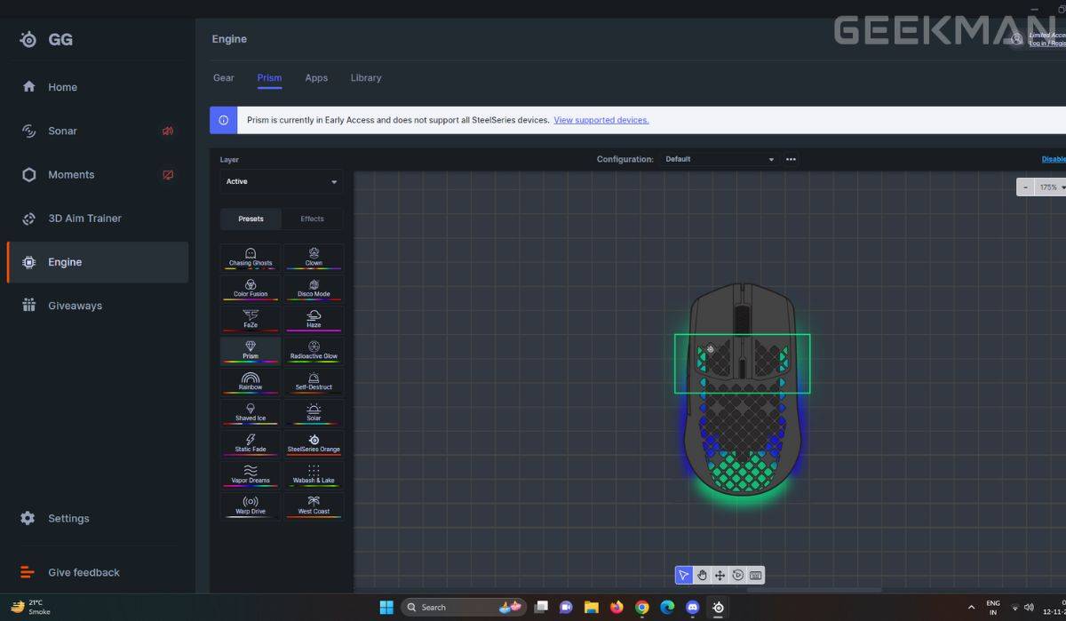Pick the Vapor Dreams preset
Viewport: 1066px width, 621px height.
tap(251, 474)
